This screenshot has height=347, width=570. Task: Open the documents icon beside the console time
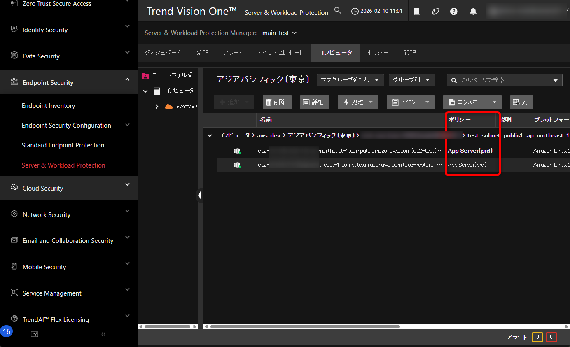tap(417, 12)
